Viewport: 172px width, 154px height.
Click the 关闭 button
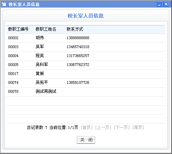pos(86,140)
